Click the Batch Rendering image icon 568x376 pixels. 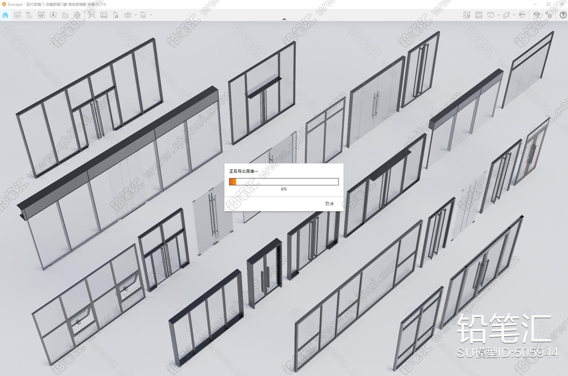click(x=104, y=15)
